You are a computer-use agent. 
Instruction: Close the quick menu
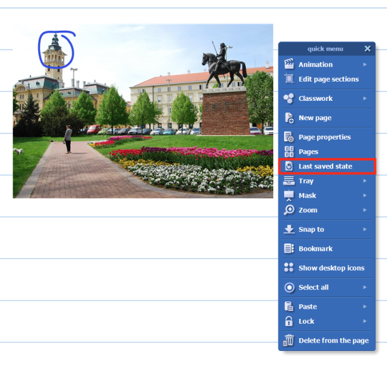(x=368, y=49)
